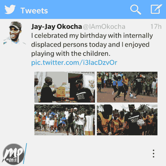Open Jay-Jay Okocha's profile avatar
166x166 pixels.
14,33
